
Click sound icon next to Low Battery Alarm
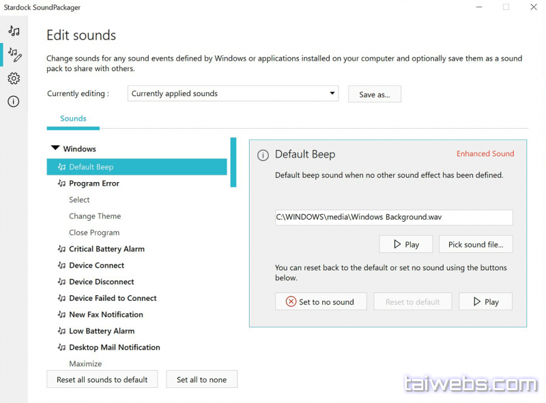61,331
